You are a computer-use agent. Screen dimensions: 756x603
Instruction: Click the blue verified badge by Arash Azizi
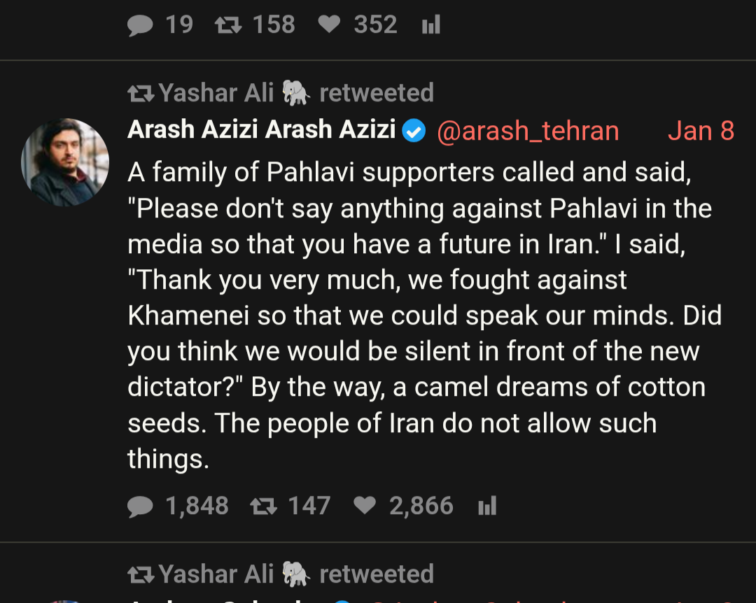(x=414, y=131)
